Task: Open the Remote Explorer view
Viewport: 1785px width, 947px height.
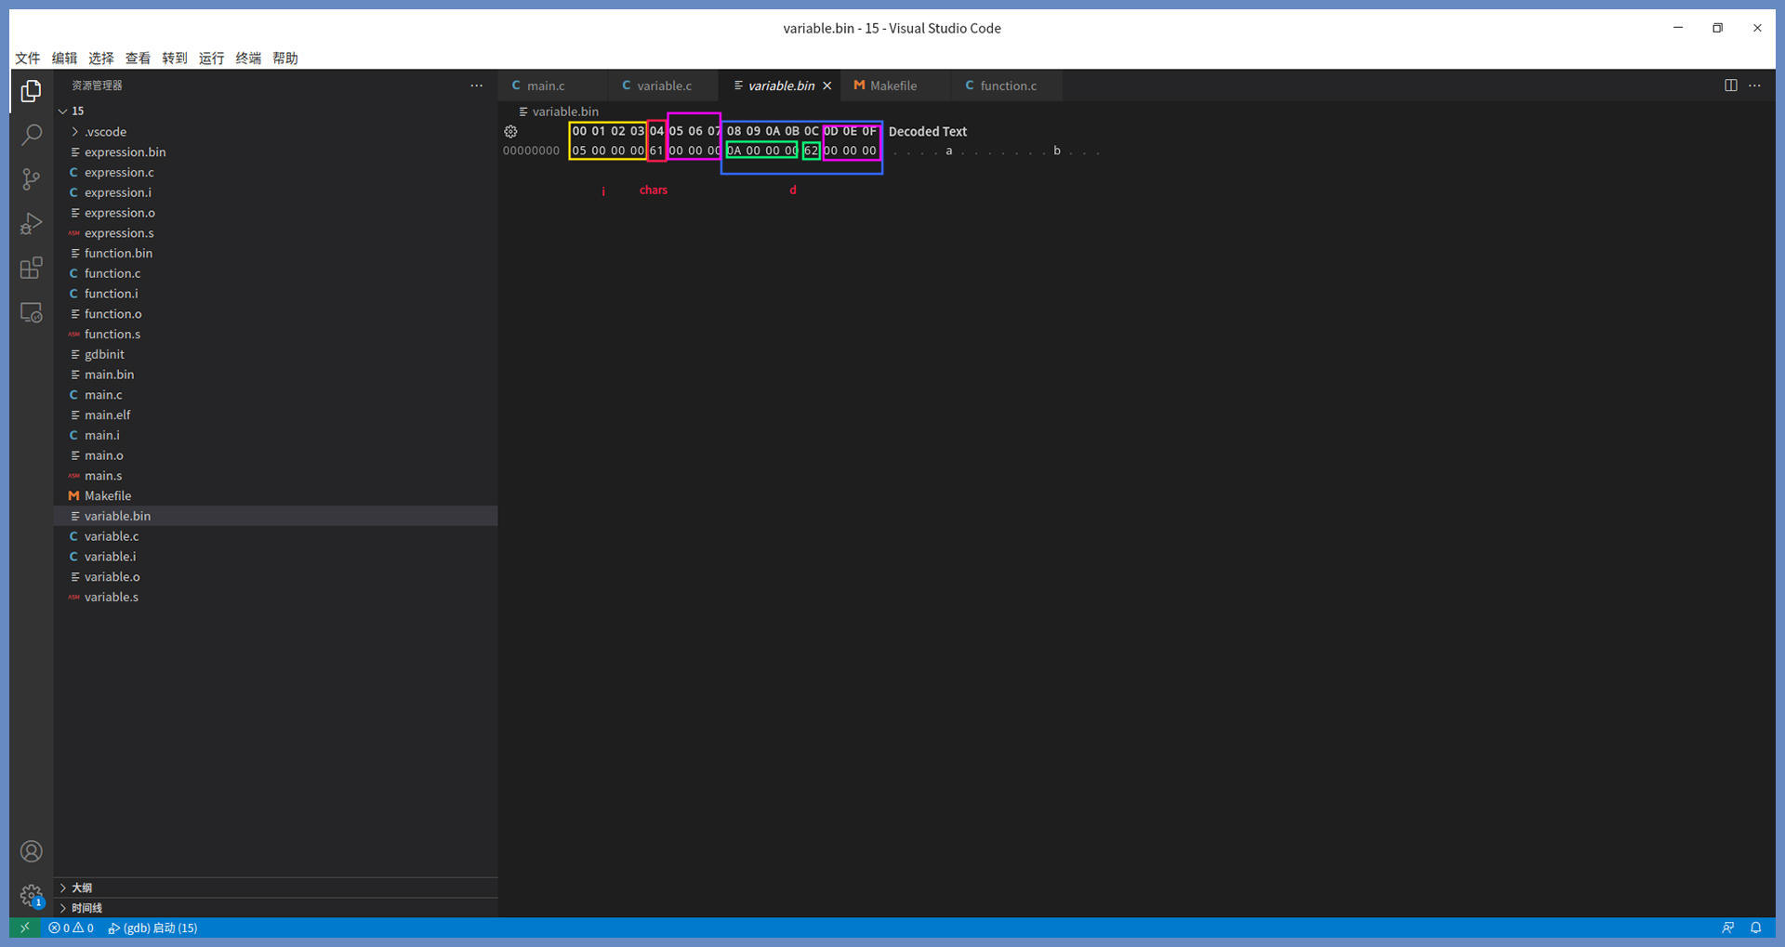Action: pyautogui.click(x=32, y=313)
